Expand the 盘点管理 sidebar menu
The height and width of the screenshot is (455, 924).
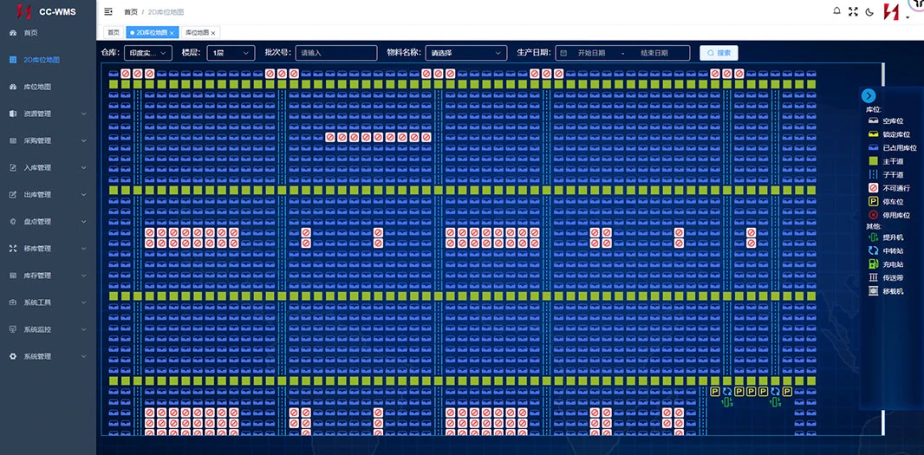tap(48, 222)
